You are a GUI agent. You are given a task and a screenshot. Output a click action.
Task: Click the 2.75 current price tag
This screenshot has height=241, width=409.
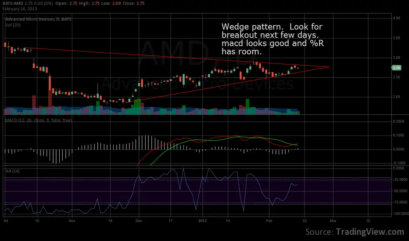396,68
